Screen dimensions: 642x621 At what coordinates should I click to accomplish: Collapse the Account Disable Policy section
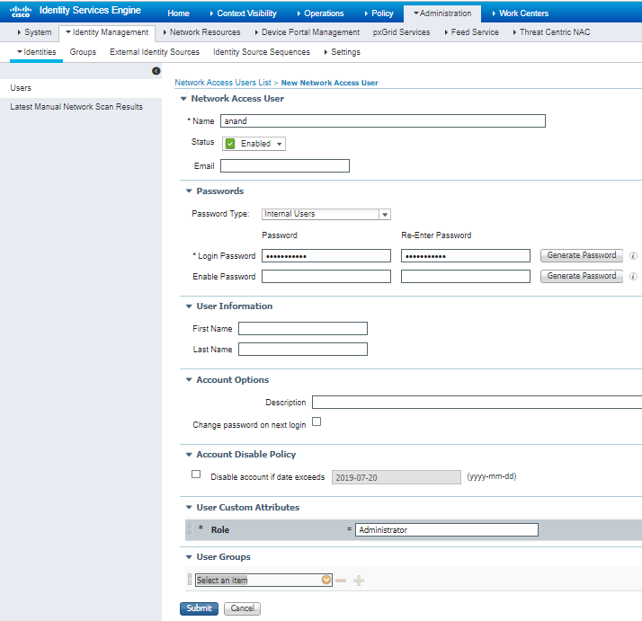coord(189,455)
